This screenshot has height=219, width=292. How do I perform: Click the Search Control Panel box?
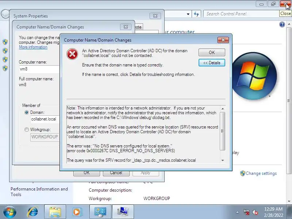click(x=242, y=14)
